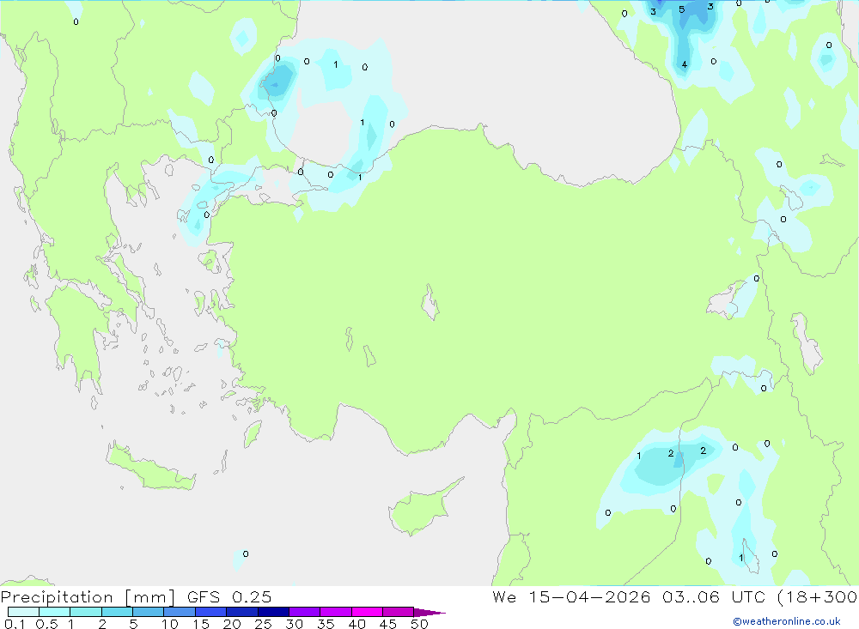Viewport: 859px width, 629px height.
Task: Click the '03..06 UTC' time text
Action: [716, 596]
